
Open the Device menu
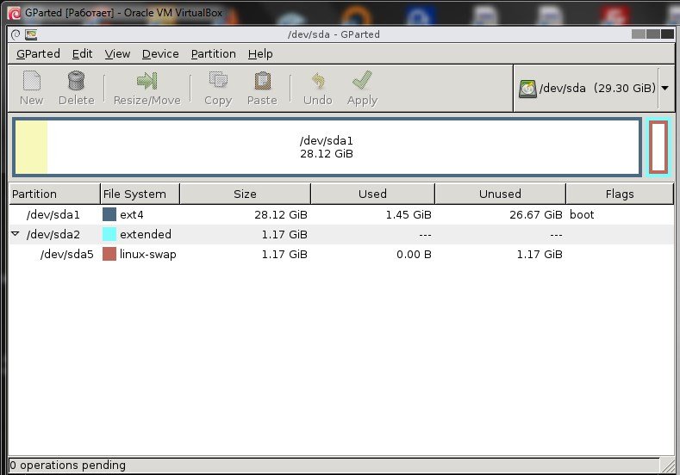click(160, 53)
